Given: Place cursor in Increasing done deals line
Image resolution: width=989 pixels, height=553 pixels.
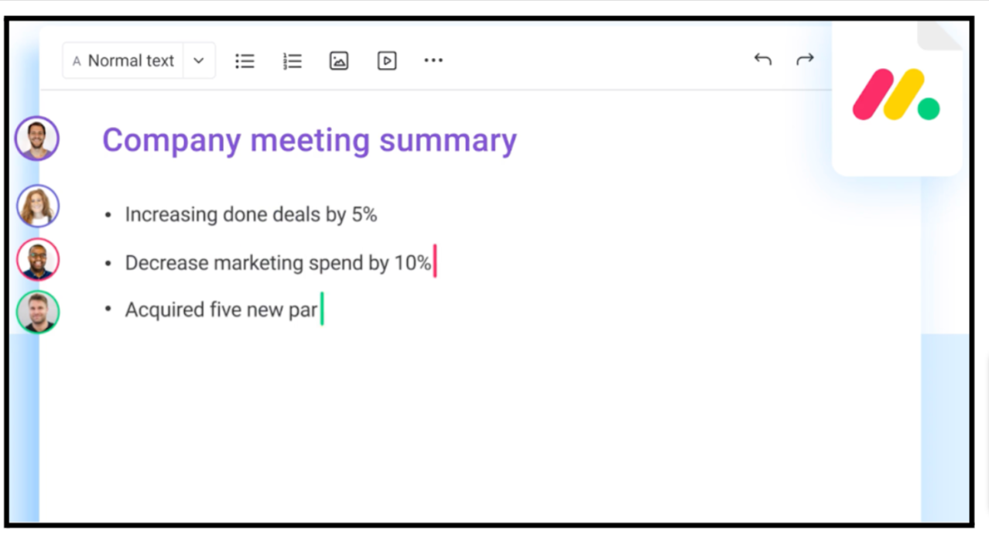Looking at the screenshot, I should [x=251, y=215].
